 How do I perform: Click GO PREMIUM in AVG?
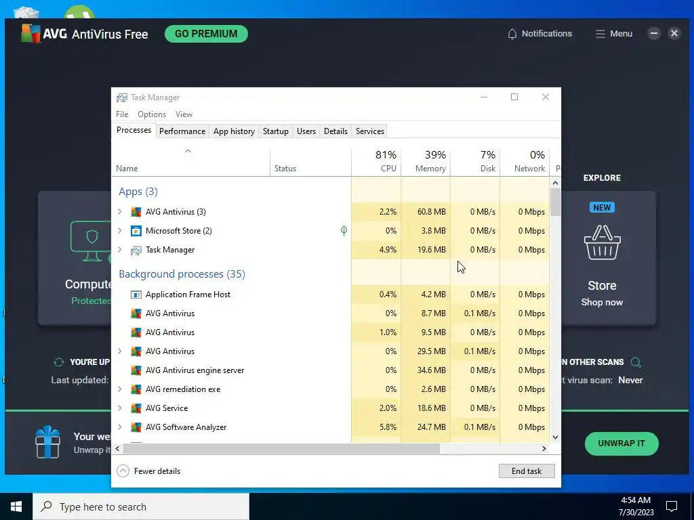tap(206, 34)
